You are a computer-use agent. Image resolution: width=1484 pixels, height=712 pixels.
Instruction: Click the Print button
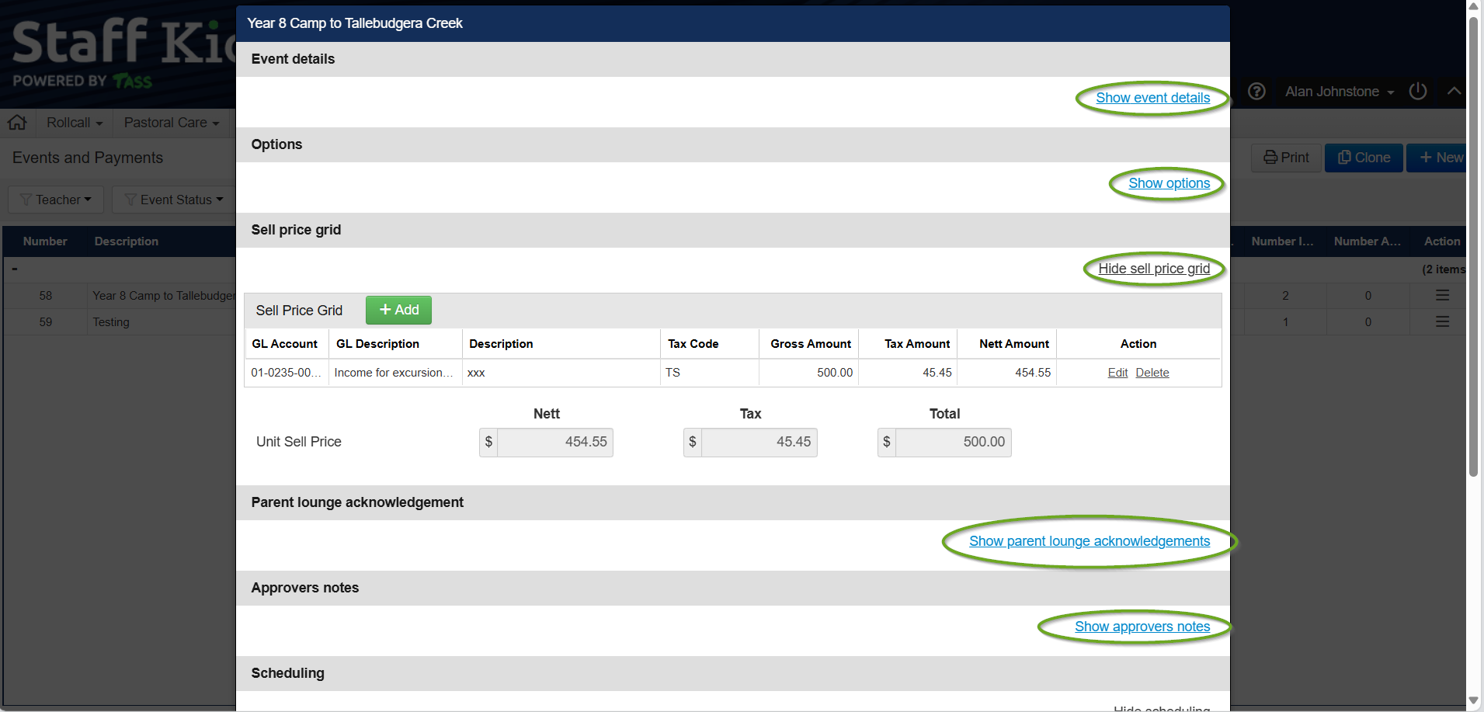[1285, 158]
